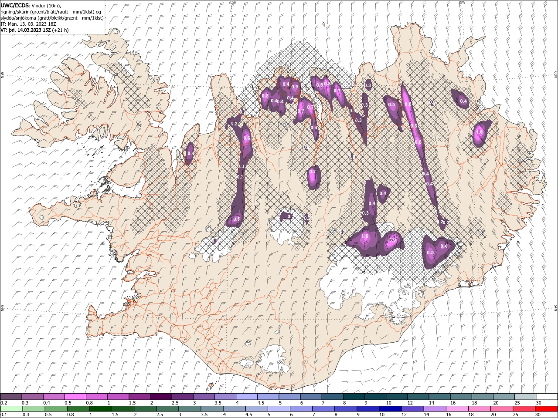The height and width of the screenshot is (418, 558).
Task: Click the '(+21 h)' forecast offset text
Action: point(60,30)
